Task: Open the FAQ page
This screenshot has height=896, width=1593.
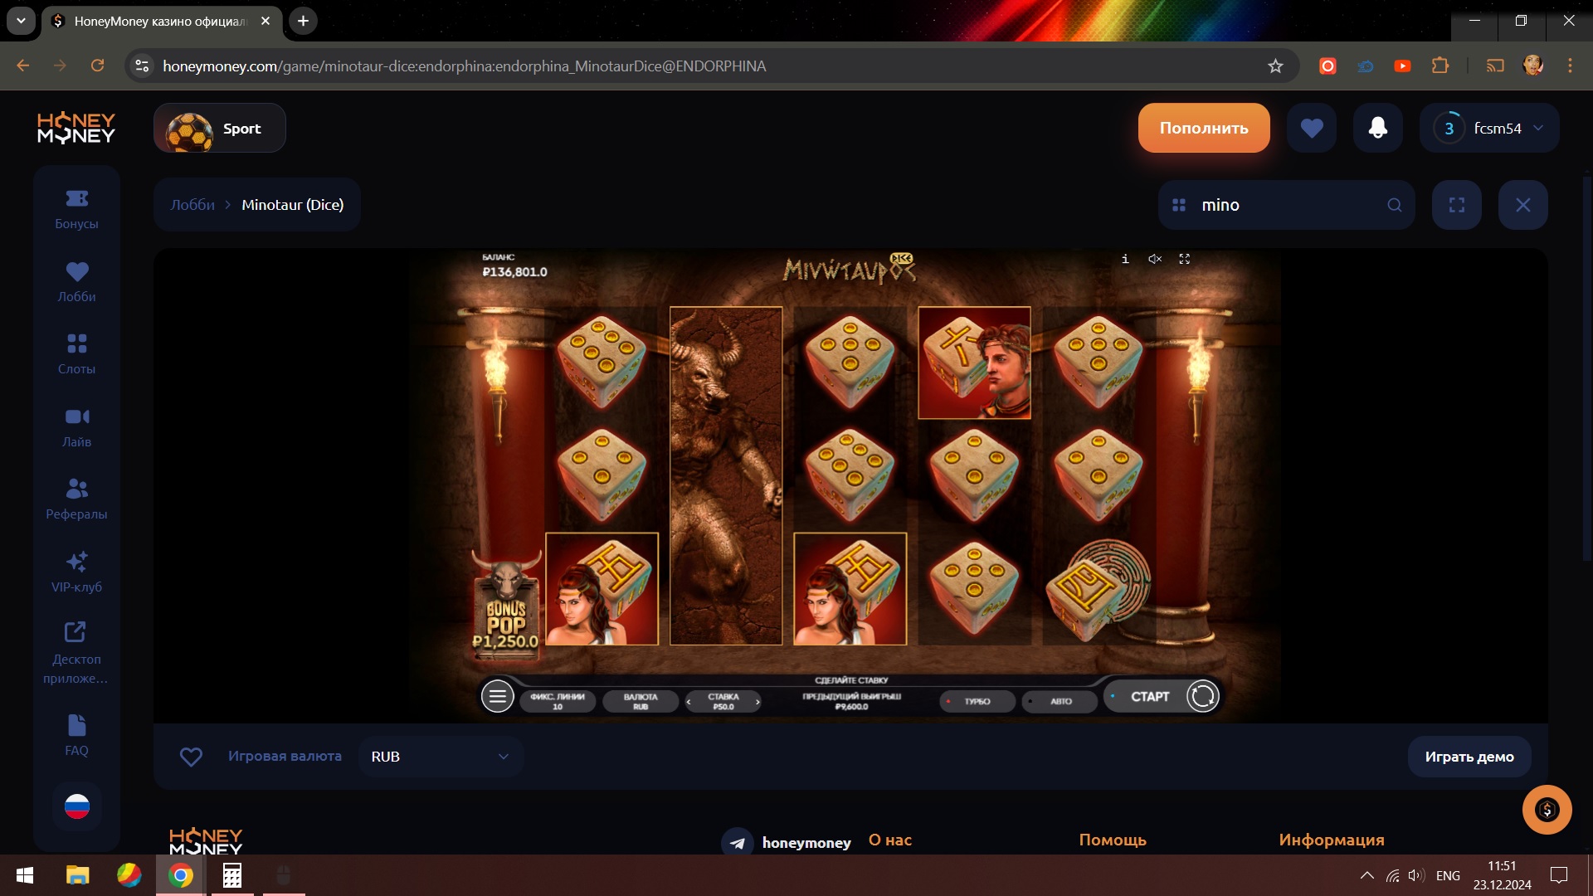Action: tap(76, 736)
